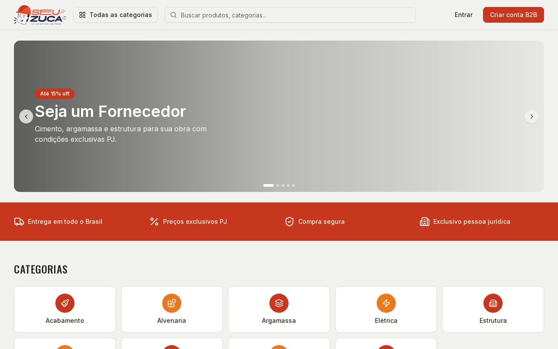Click the banner description about Cimento, argamassa

(x=121, y=134)
